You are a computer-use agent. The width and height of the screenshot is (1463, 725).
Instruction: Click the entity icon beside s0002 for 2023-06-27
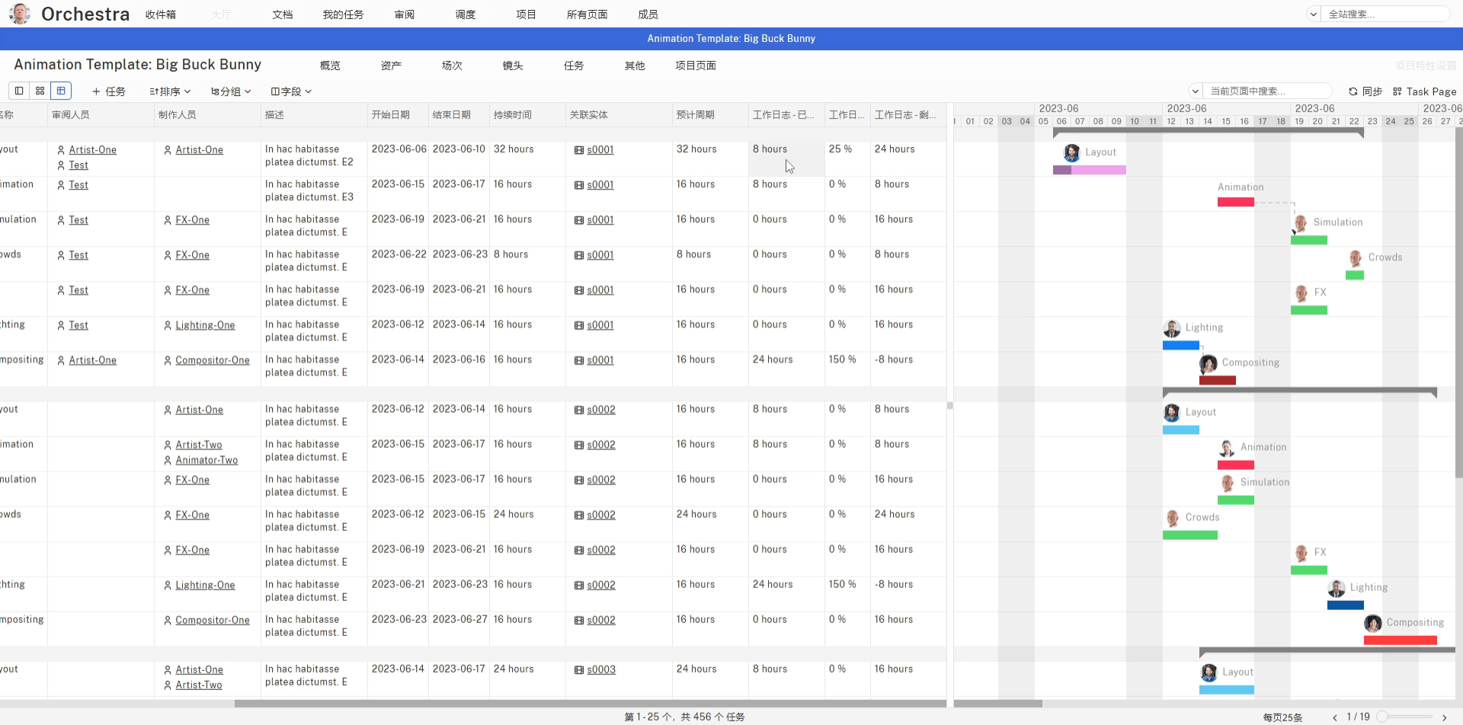click(x=579, y=621)
